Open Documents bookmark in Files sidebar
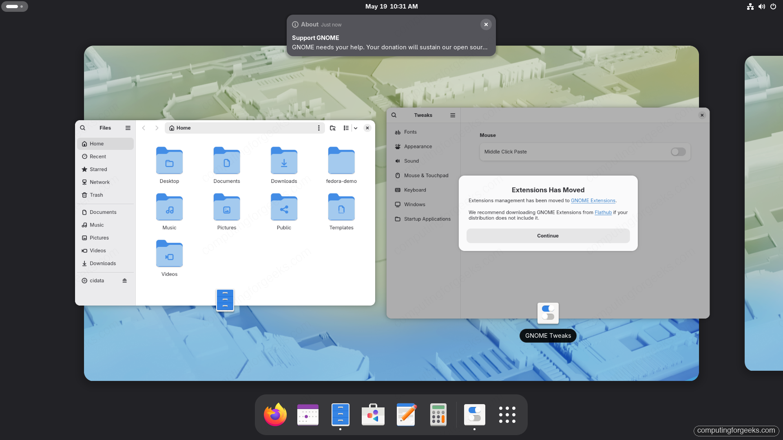Screen dimensions: 783x440 pos(105,212)
